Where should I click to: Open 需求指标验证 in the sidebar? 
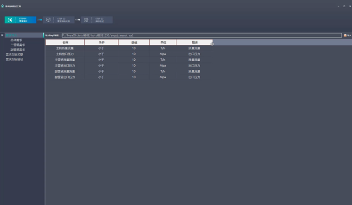pos(15,59)
